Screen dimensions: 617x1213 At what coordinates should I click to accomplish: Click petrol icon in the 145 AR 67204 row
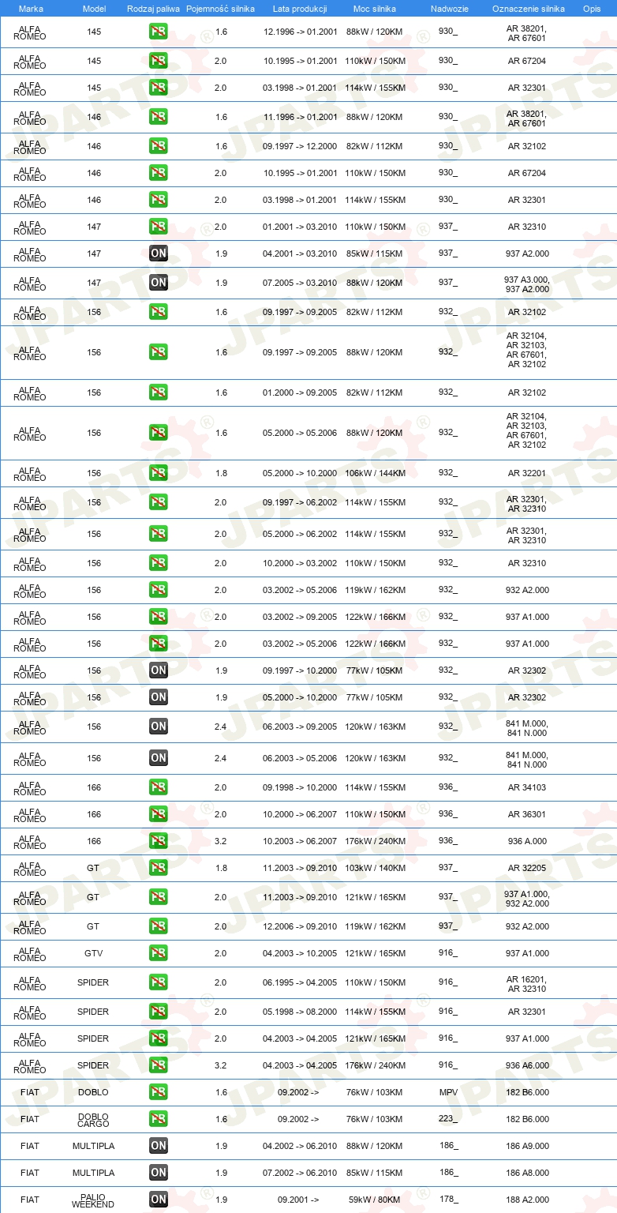pyautogui.click(x=158, y=61)
